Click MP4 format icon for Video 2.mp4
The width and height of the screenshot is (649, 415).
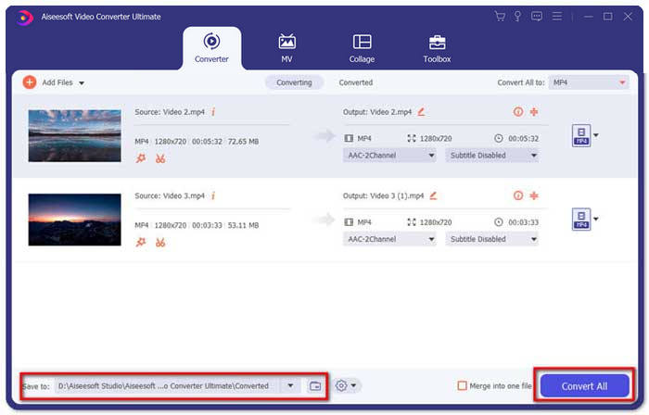(x=581, y=135)
